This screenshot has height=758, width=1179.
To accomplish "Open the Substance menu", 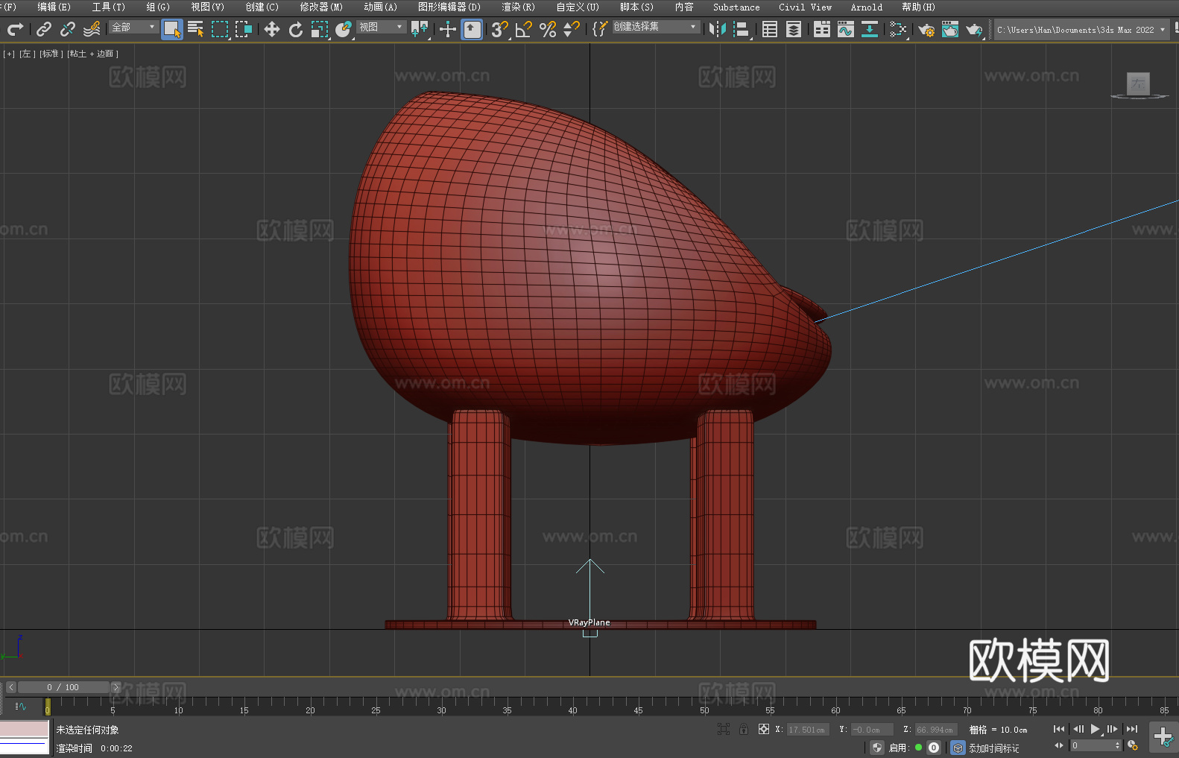I will coord(736,7).
